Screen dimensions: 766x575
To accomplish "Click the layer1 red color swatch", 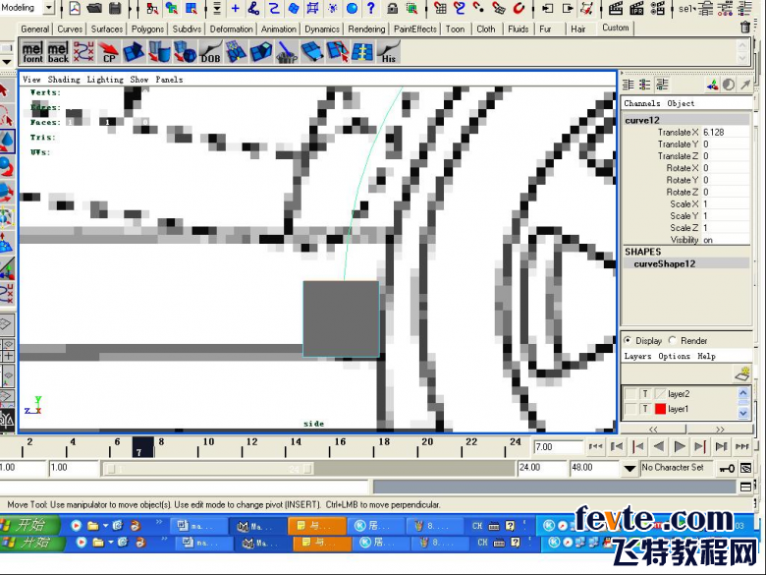I will 660,409.
